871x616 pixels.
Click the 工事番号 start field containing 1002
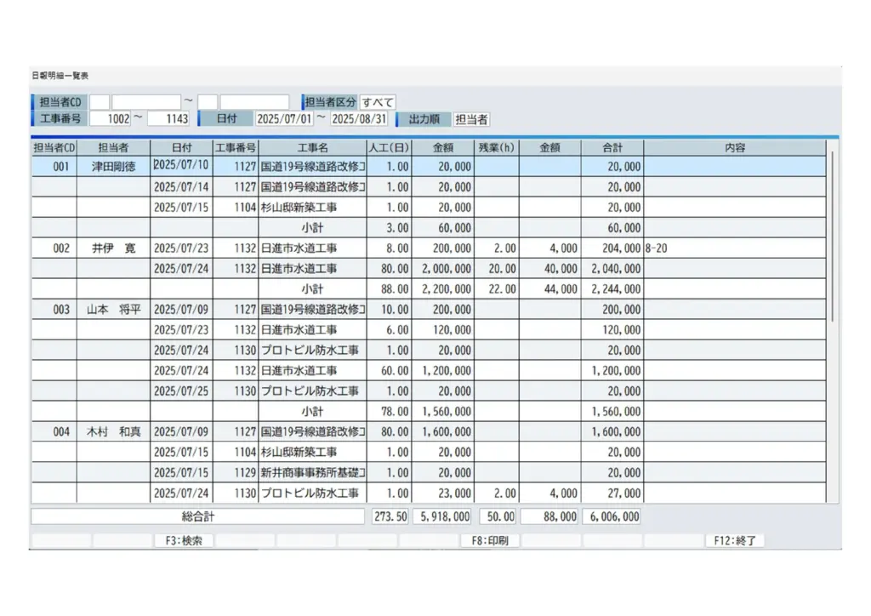click(x=110, y=119)
